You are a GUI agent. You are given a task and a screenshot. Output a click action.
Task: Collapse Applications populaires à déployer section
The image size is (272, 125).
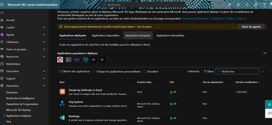[x=265, y=53]
